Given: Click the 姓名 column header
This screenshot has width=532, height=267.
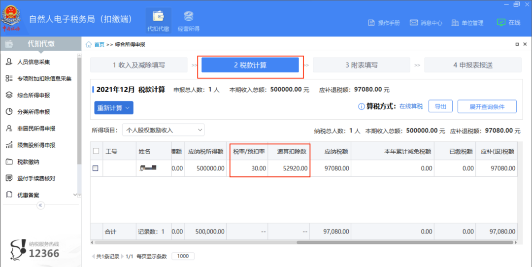Looking at the screenshot, I should coord(154,151).
